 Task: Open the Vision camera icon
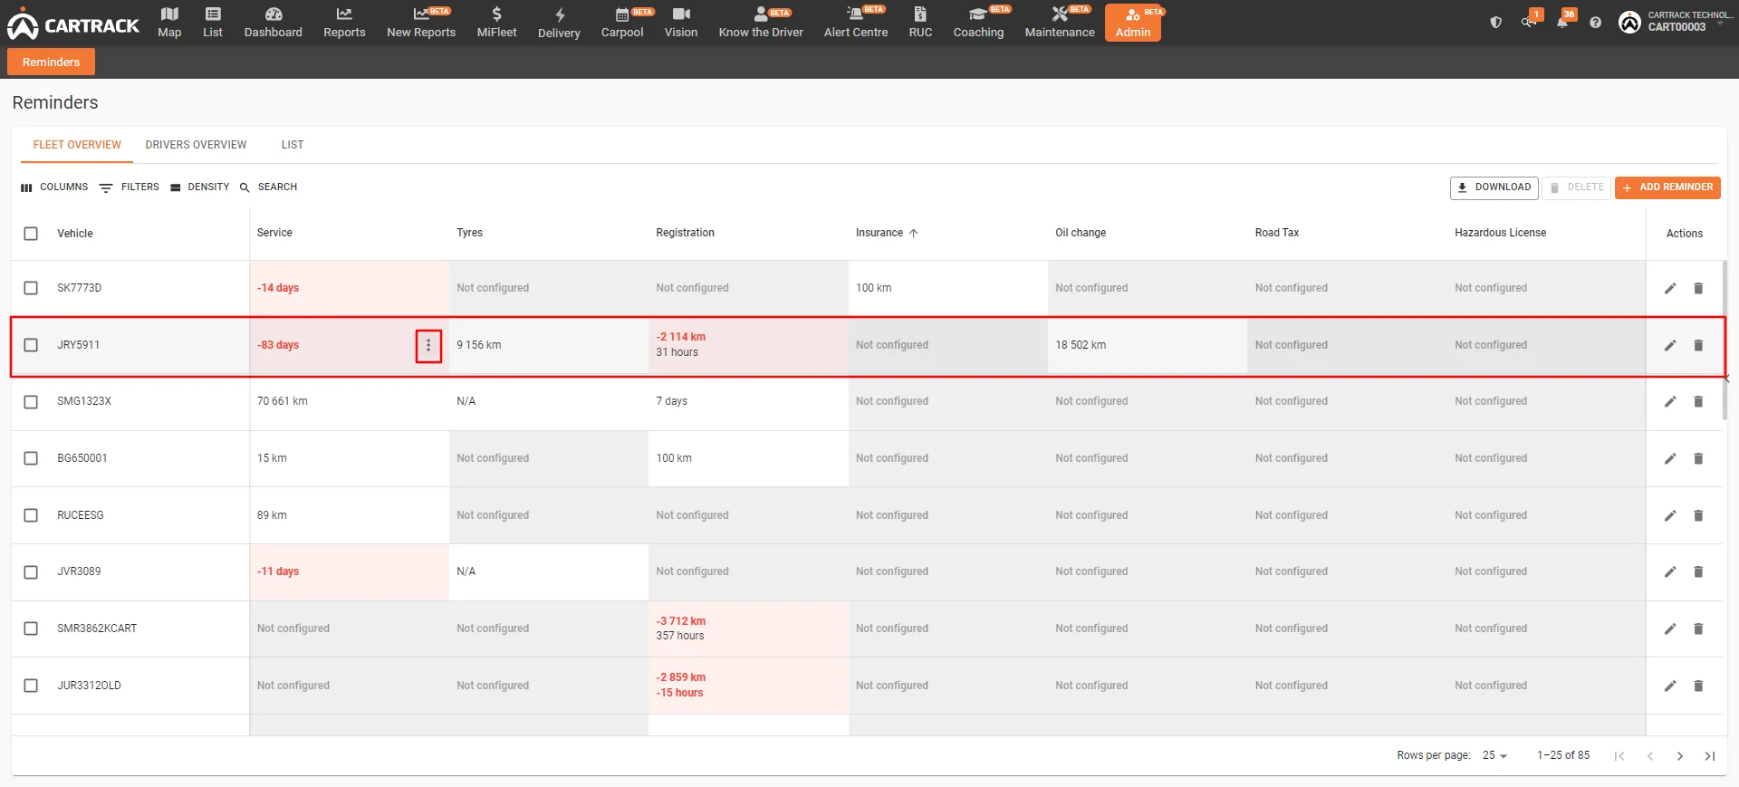[681, 14]
